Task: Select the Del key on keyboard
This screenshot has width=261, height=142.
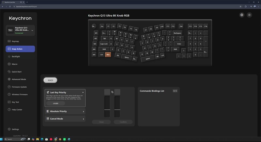Action: (181, 26)
